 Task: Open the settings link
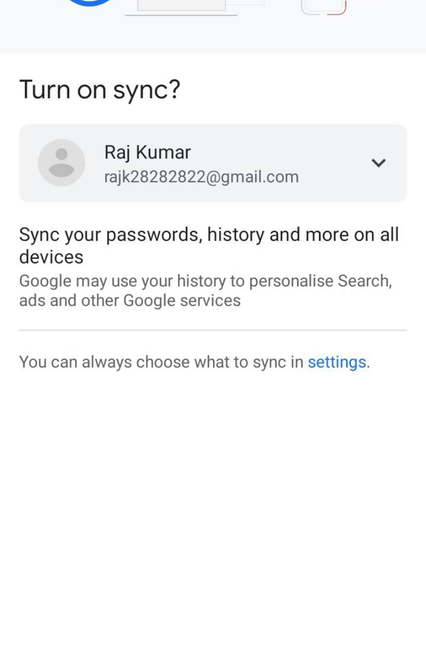(x=337, y=362)
